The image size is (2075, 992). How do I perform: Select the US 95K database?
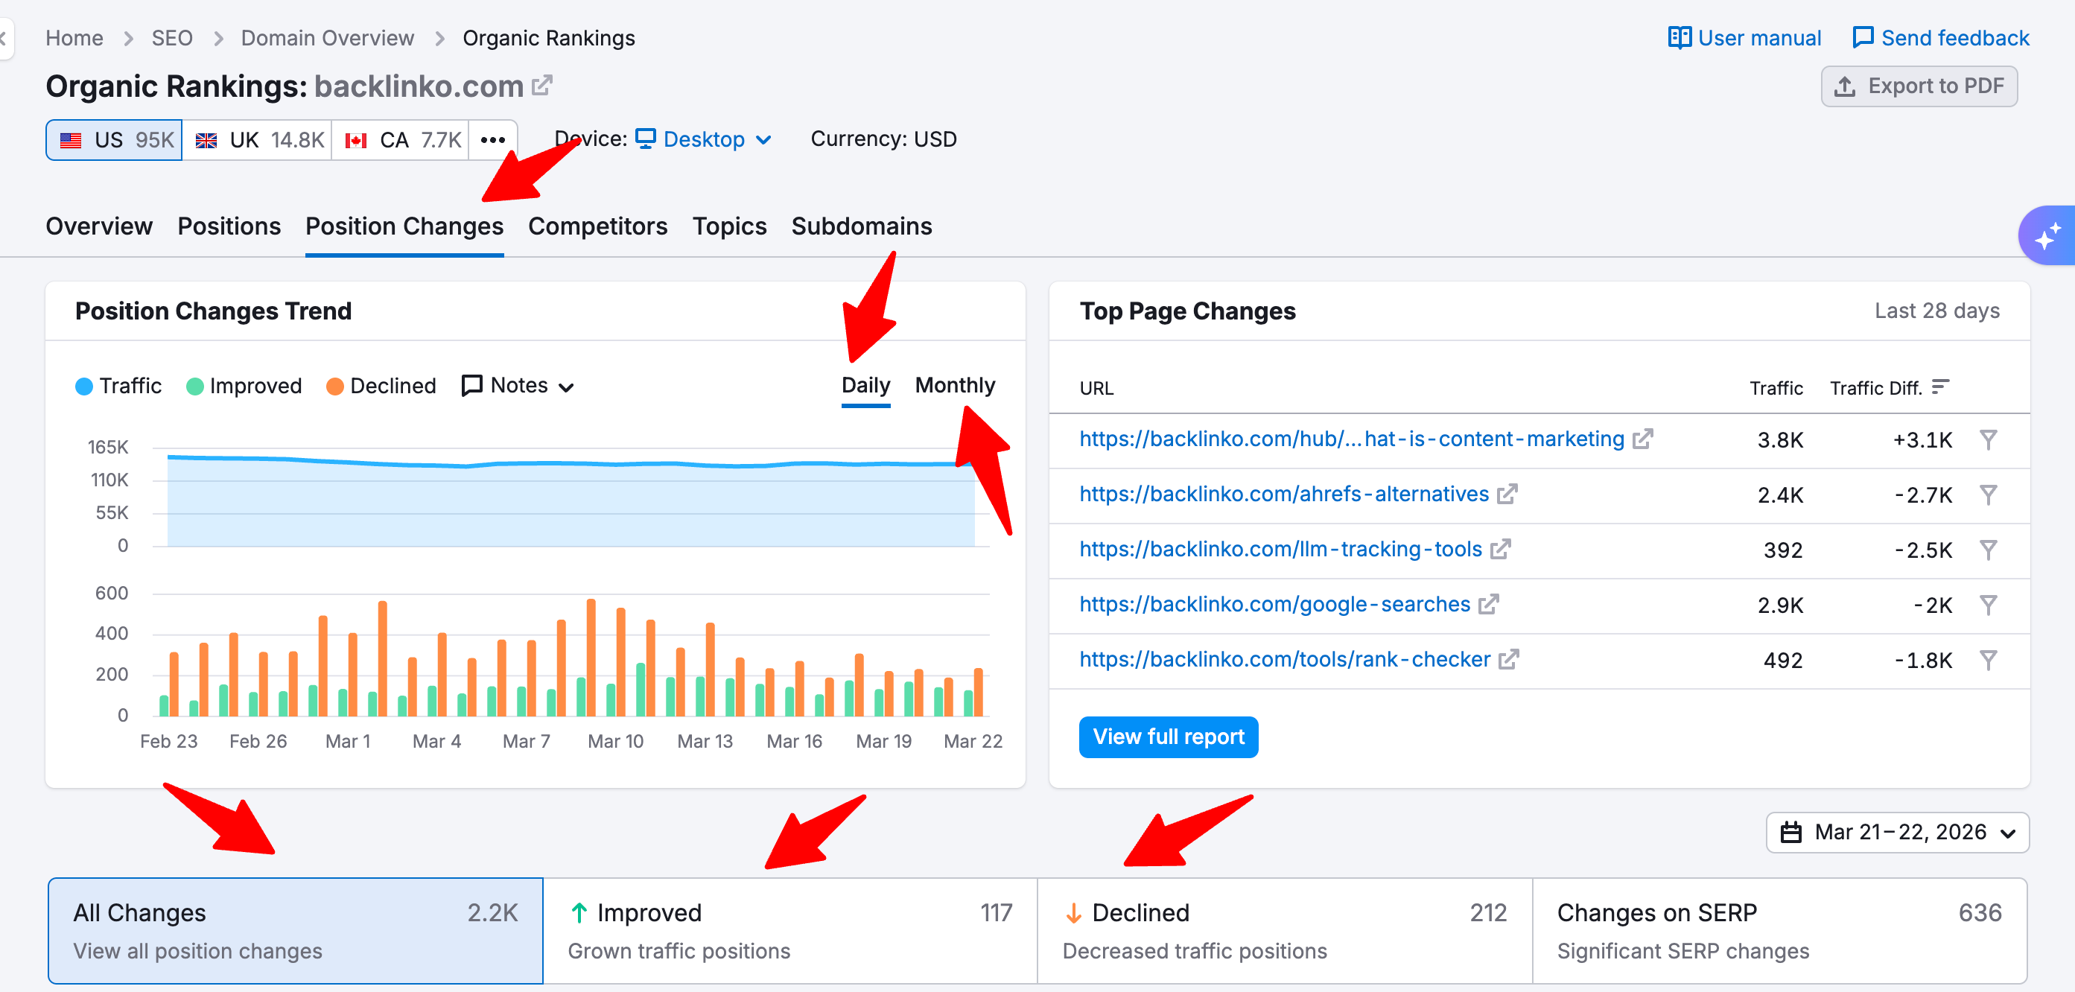(115, 140)
